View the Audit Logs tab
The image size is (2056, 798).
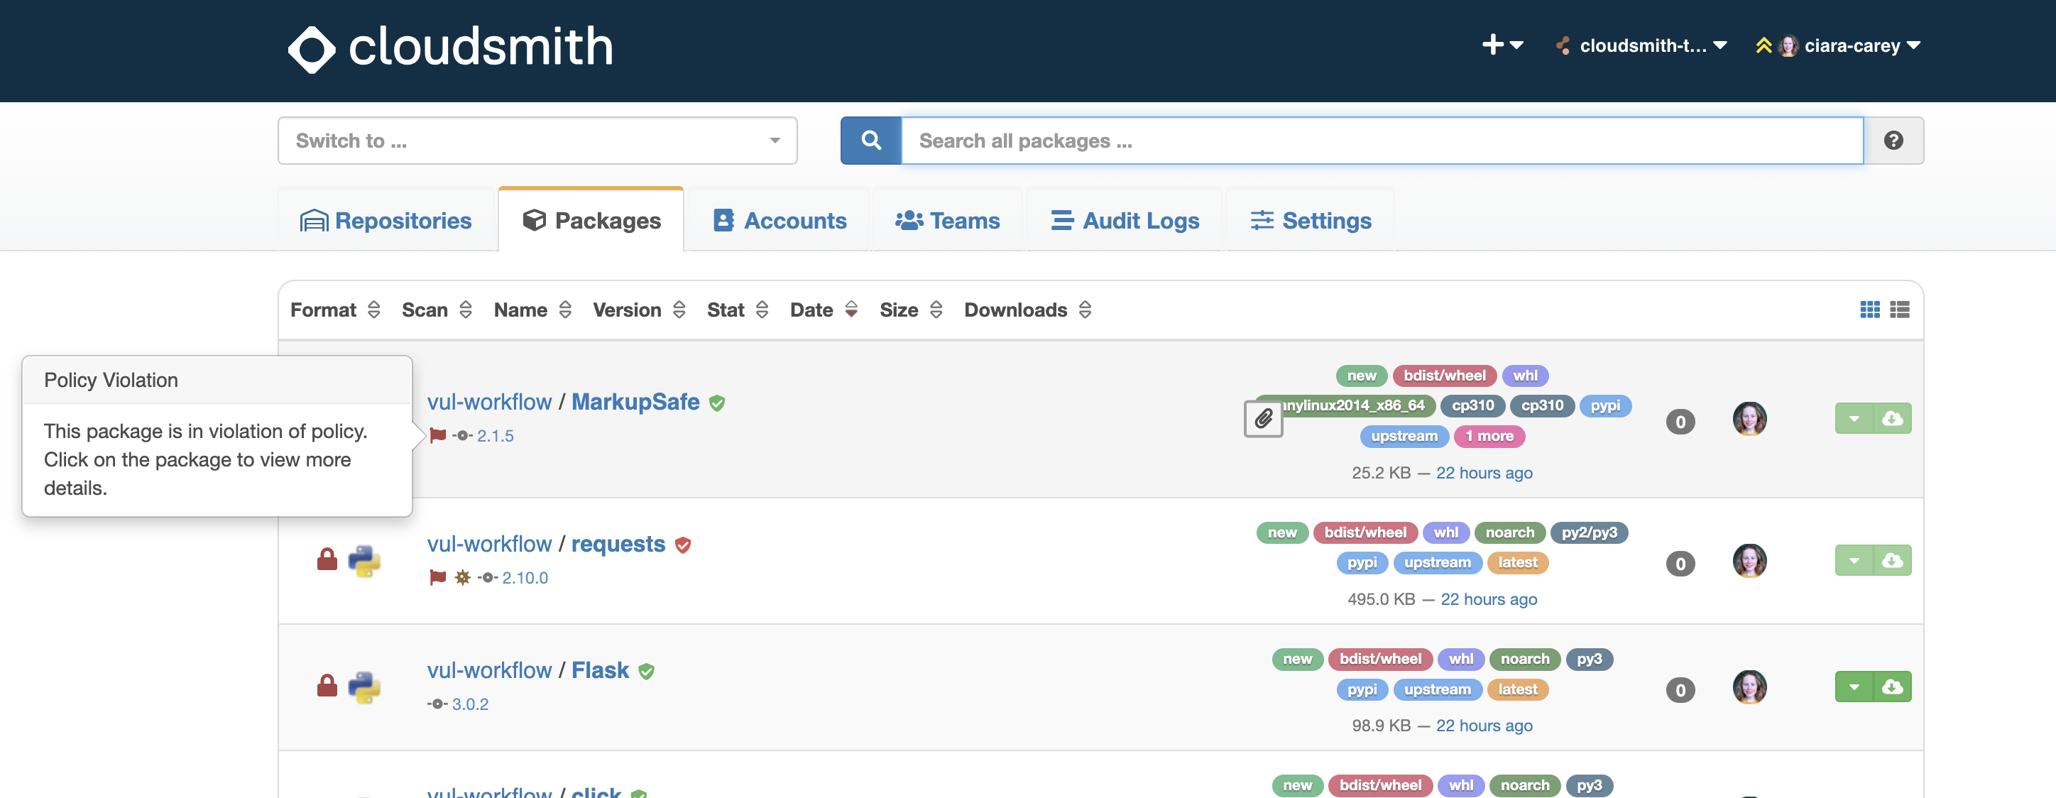(x=1125, y=220)
